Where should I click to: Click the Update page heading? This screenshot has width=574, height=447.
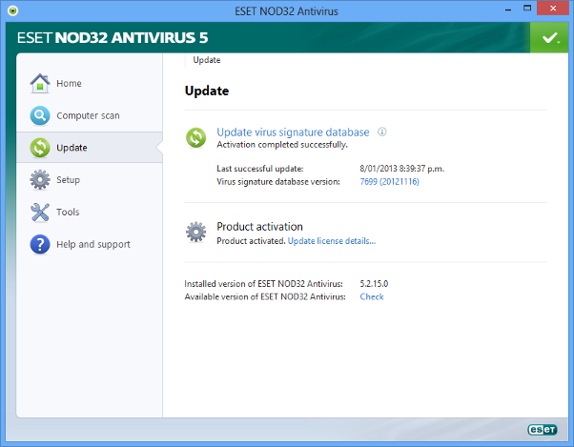click(x=207, y=91)
